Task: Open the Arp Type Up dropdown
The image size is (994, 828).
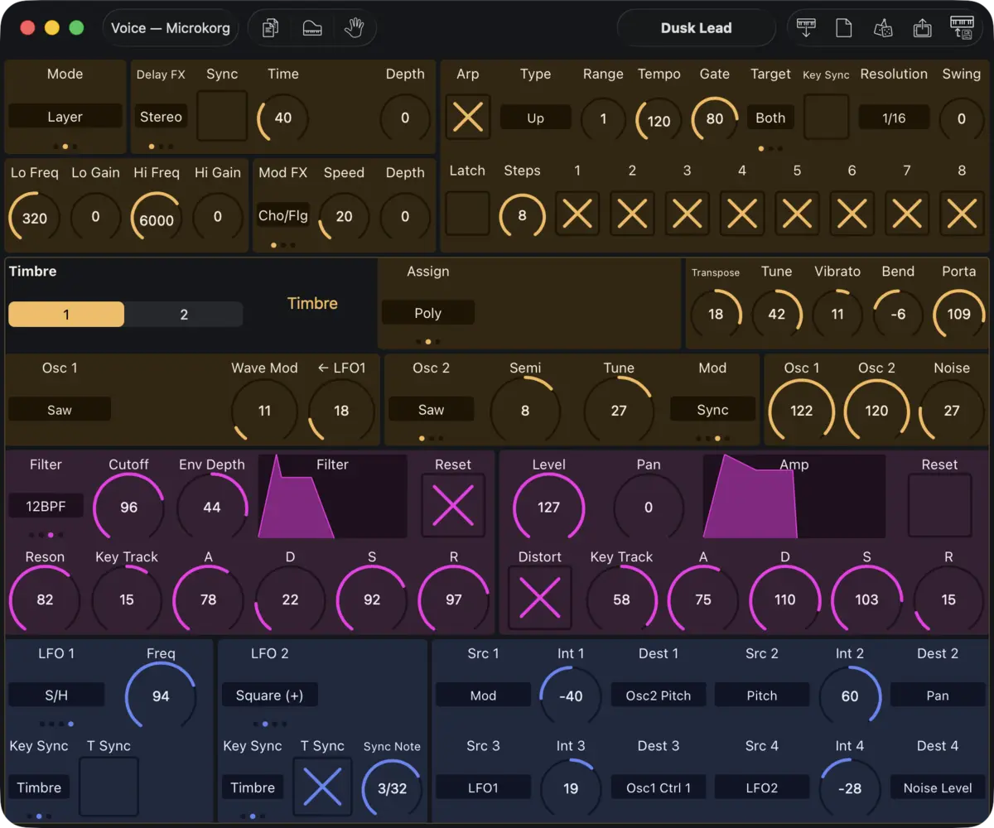Action: (x=535, y=118)
